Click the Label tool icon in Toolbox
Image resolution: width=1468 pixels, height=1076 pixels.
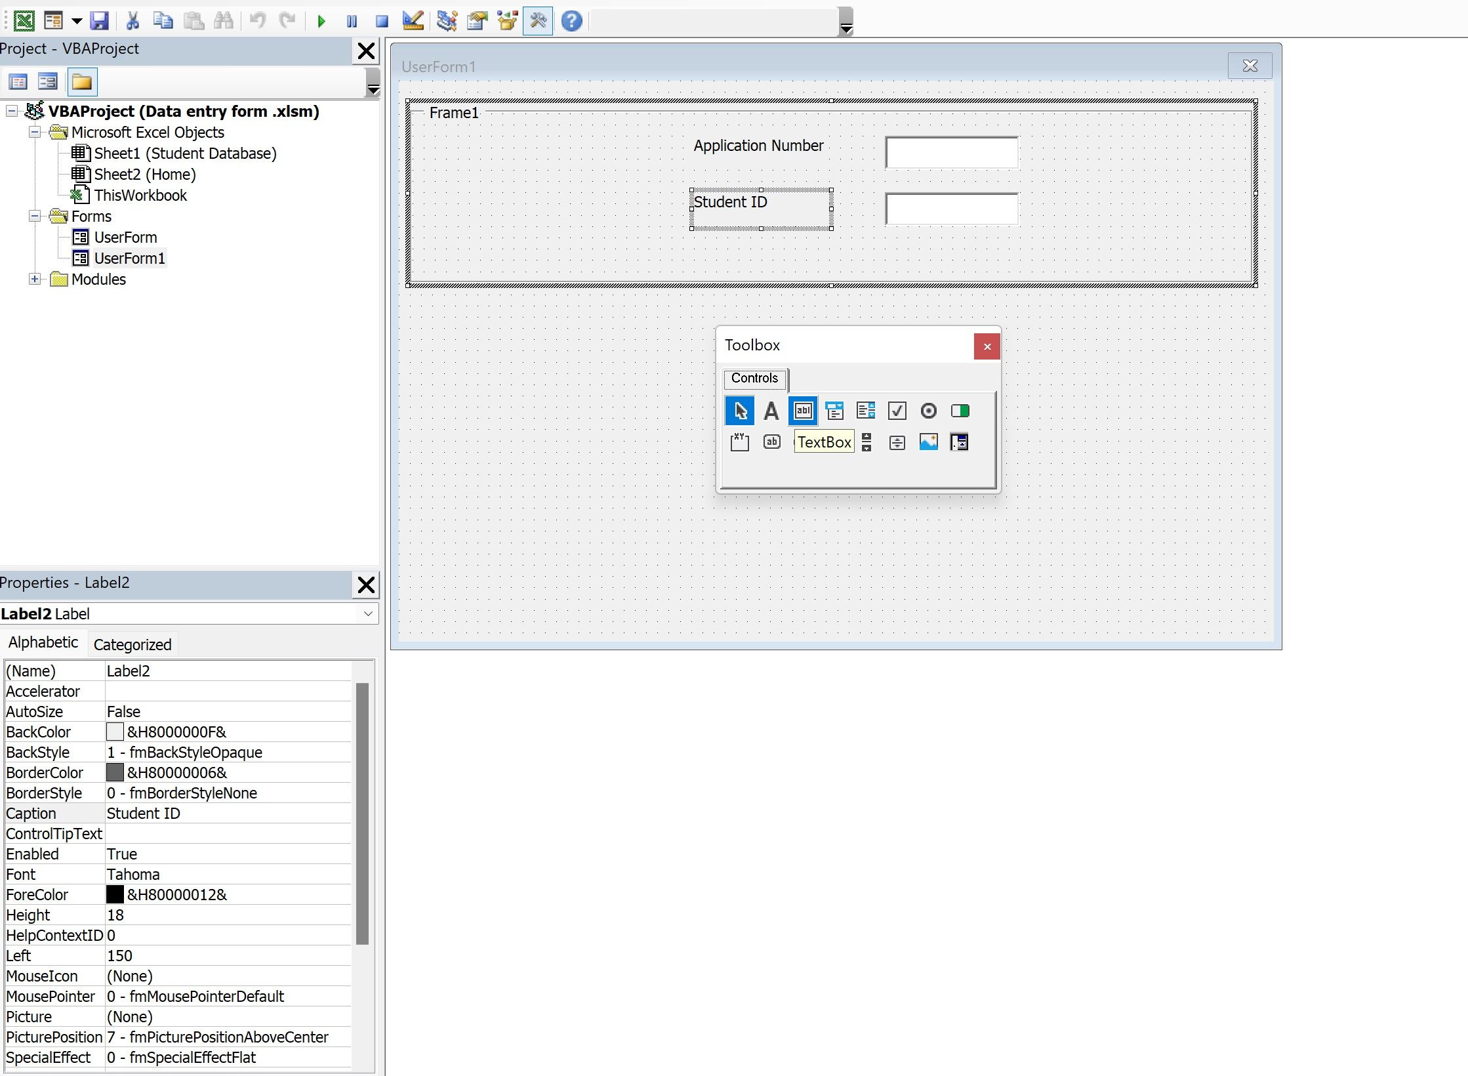click(771, 410)
